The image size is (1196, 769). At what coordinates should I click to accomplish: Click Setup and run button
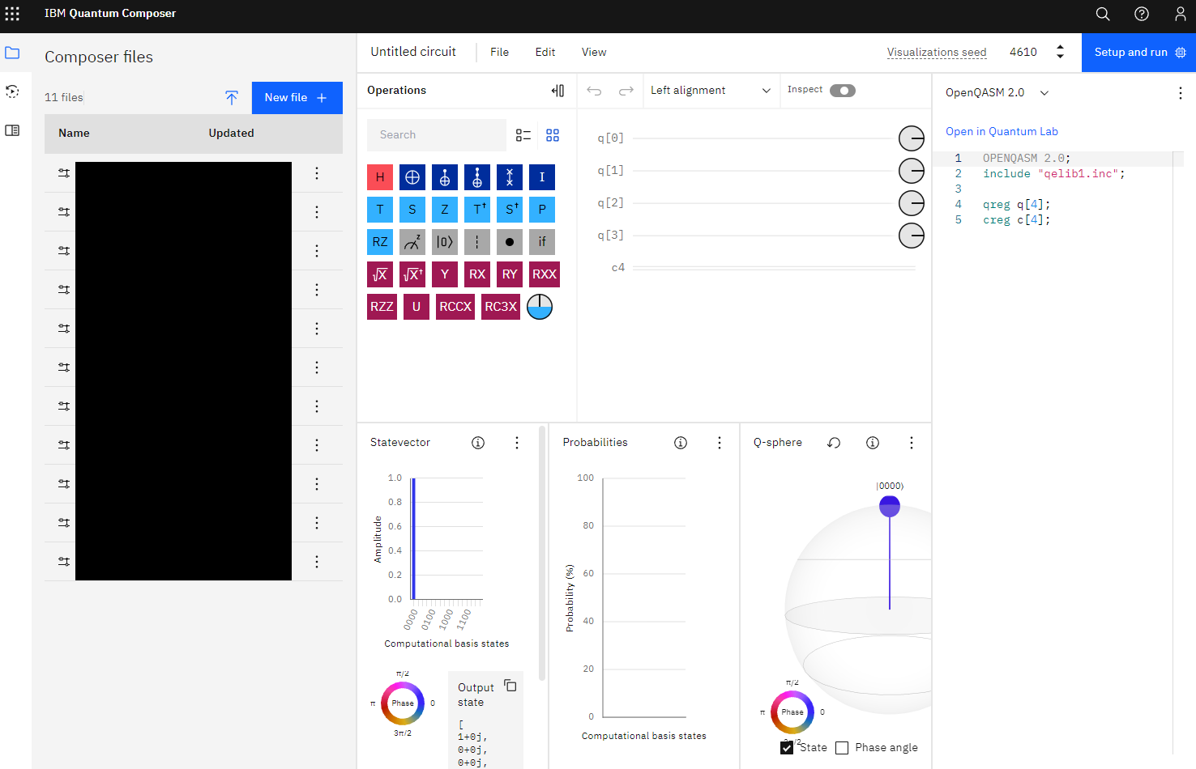[x=1139, y=53]
